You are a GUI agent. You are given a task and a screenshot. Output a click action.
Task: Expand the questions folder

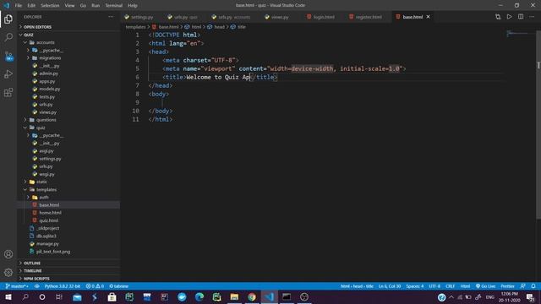[69, 120]
